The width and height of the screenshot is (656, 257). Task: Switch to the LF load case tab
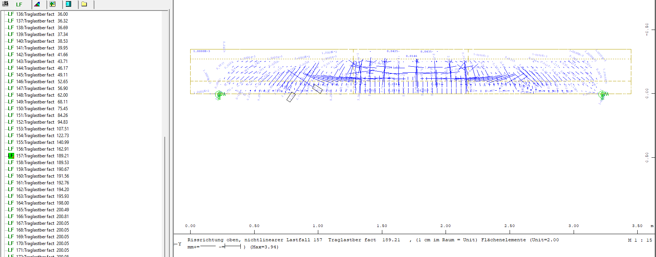(x=19, y=4)
